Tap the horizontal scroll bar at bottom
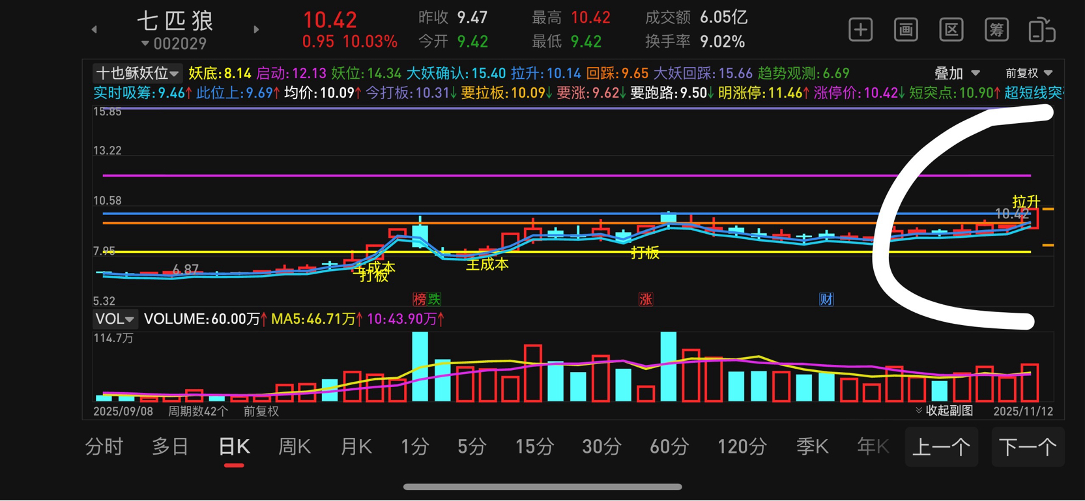Image resolution: width=1085 pixels, height=501 pixels. pyautogui.click(x=542, y=487)
